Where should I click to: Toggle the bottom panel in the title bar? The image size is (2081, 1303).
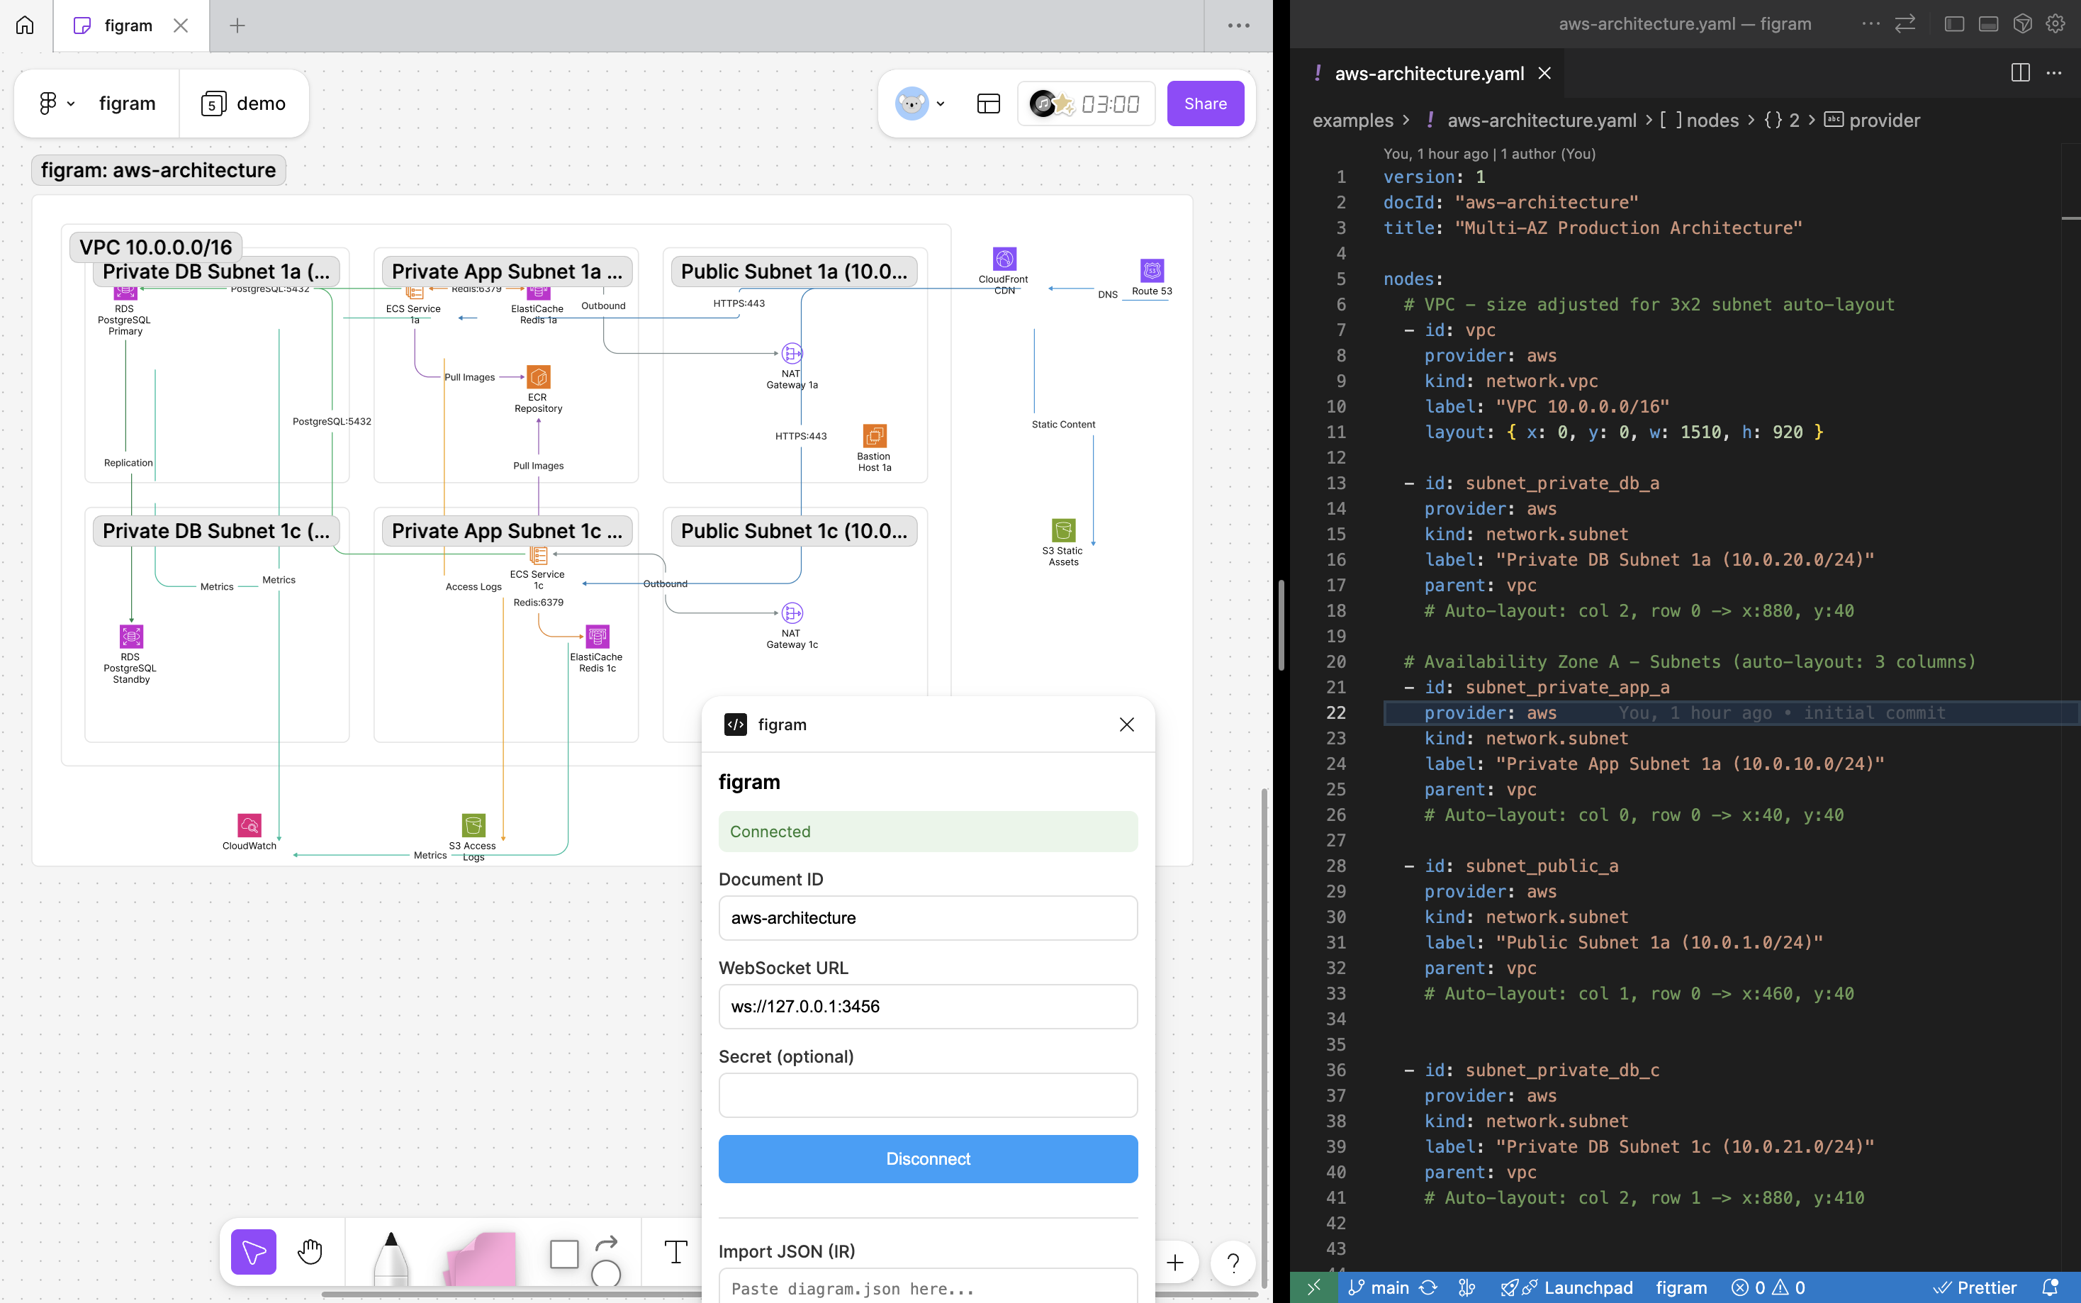[1987, 23]
